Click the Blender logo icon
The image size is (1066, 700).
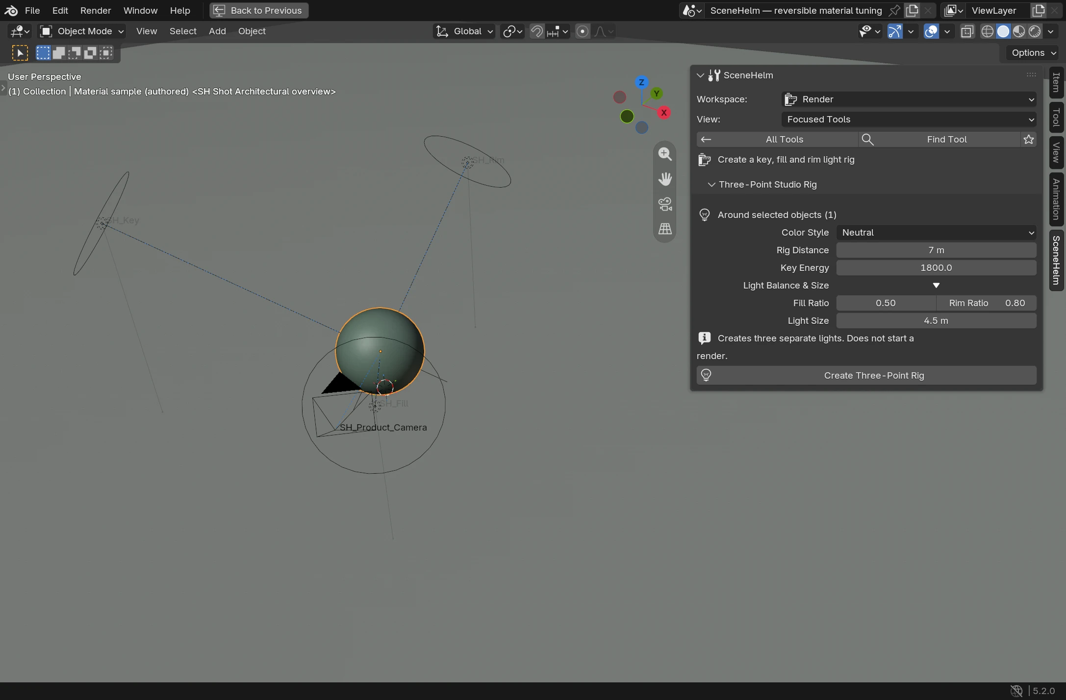coord(11,10)
